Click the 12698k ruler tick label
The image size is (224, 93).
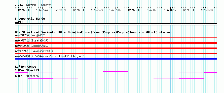click(152, 10)
